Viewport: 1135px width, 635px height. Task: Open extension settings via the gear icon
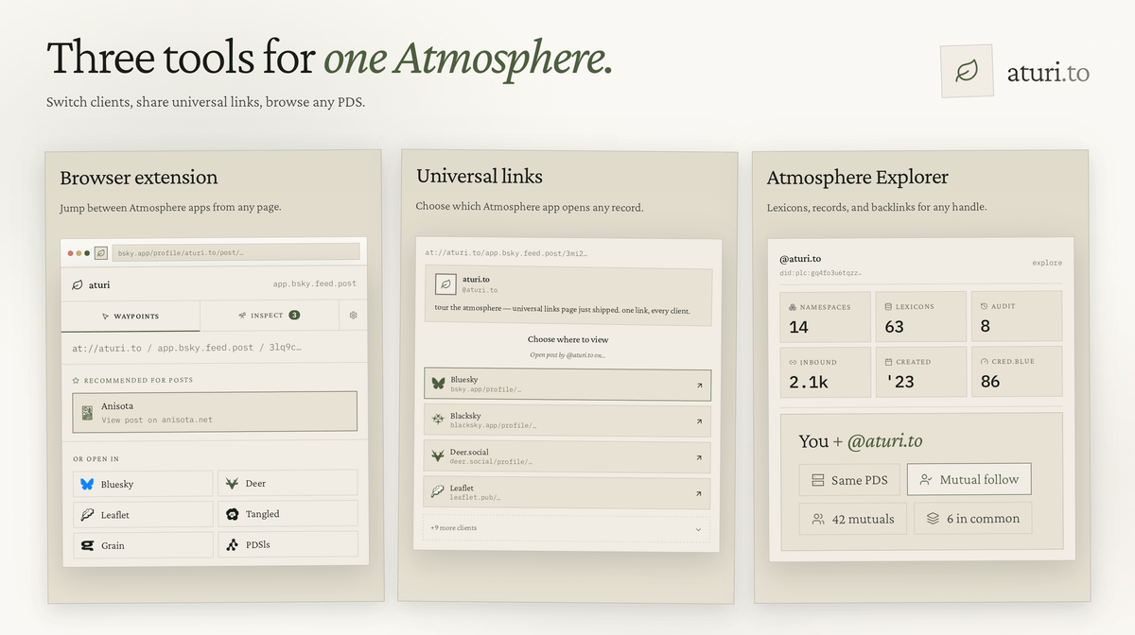pos(354,316)
